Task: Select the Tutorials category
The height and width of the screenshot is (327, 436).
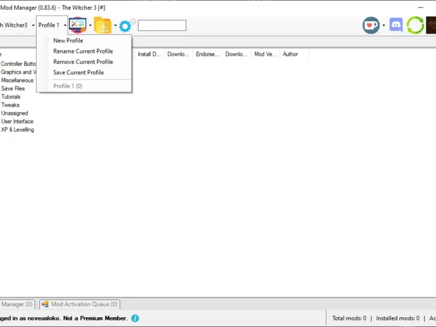Action: [11, 97]
